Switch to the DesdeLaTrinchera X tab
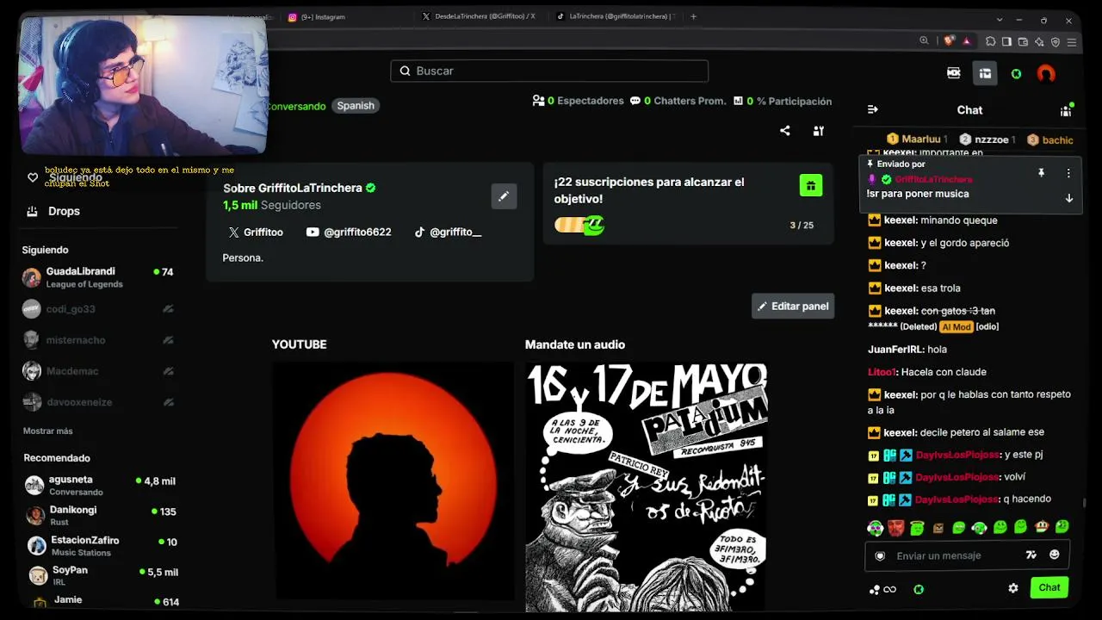 tap(479, 16)
